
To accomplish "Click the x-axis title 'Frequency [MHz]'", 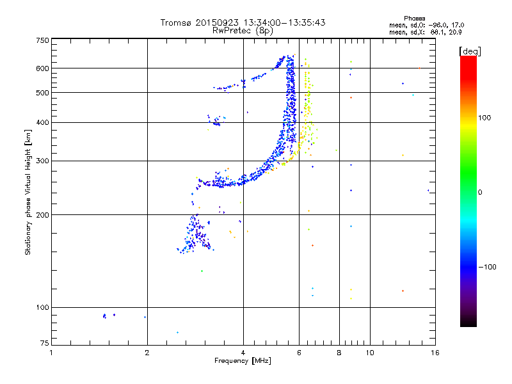I will (x=243, y=361).
